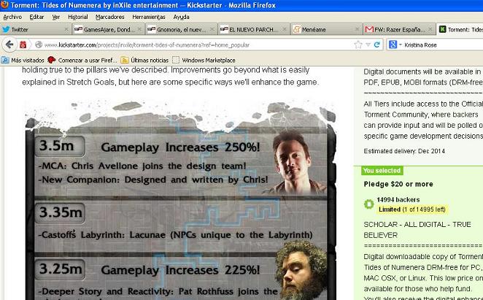Click Pat Rothfuss's portrait photo

(x=301, y=271)
